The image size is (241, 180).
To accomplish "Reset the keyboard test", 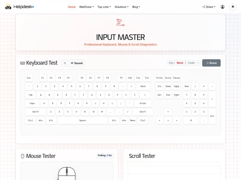I will coord(212,63).
